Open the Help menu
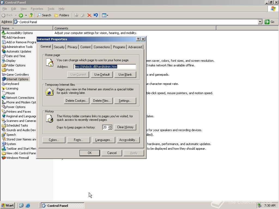The height and width of the screenshot is (209, 279). [61, 9]
